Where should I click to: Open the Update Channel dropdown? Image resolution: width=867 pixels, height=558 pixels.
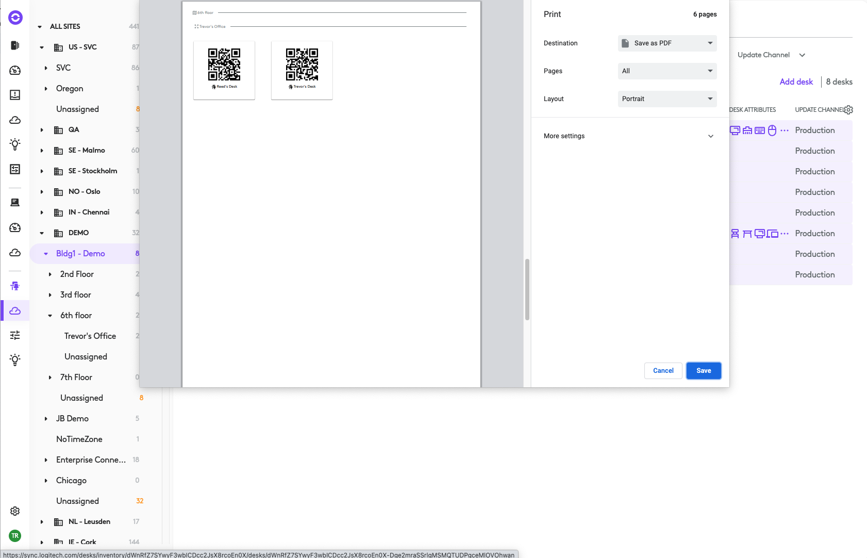pos(771,55)
